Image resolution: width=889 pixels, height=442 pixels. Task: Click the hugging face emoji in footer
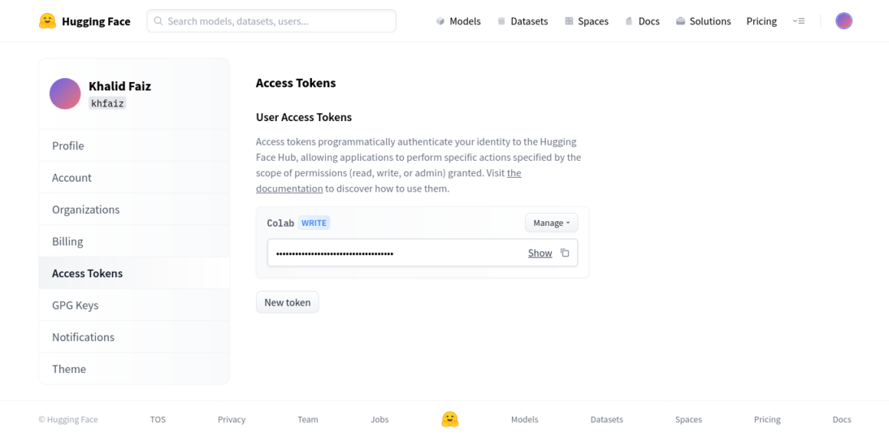[450, 419]
